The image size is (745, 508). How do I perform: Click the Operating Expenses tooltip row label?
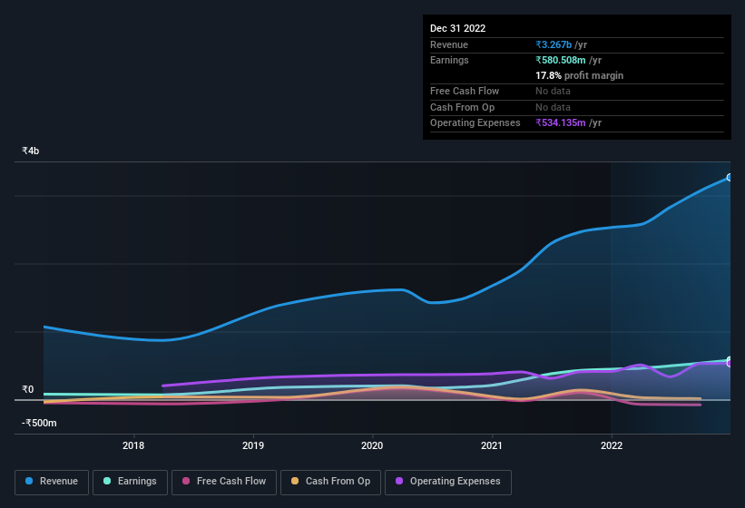(x=475, y=122)
